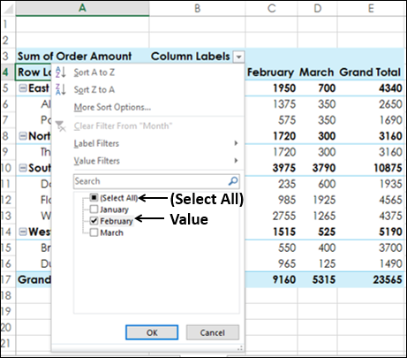
Task: Collapse the West group minus icon
Action: [x=23, y=232]
